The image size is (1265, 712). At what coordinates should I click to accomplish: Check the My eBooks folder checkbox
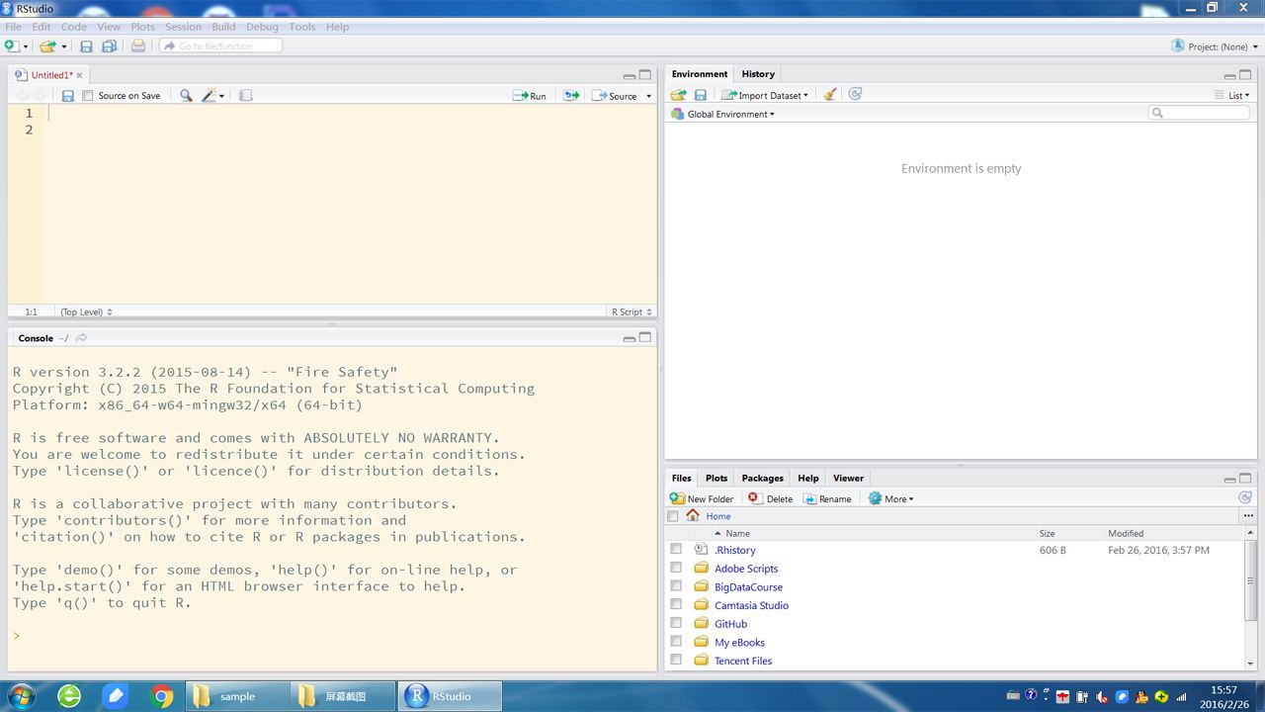click(676, 641)
